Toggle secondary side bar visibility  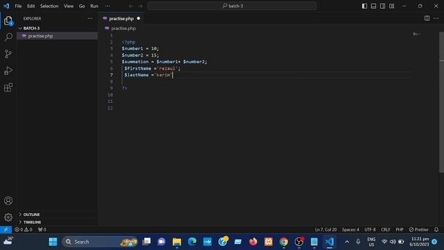(x=382, y=6)
